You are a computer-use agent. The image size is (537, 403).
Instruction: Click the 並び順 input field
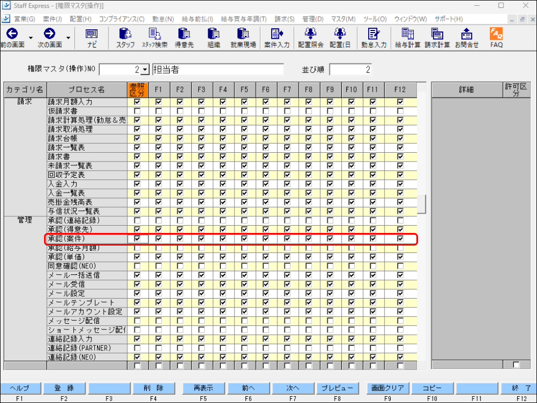click(350, 70)
